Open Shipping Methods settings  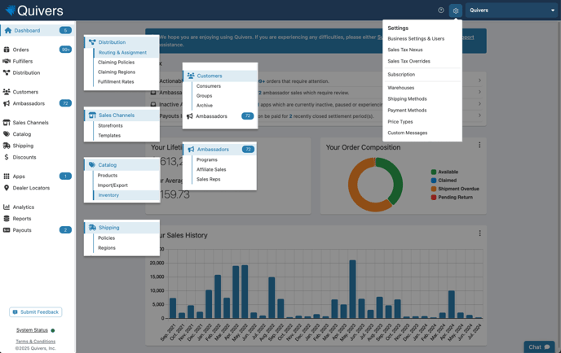407,99
